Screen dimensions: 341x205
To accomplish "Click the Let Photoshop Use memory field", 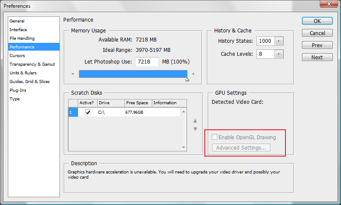I will coord(147,62).
